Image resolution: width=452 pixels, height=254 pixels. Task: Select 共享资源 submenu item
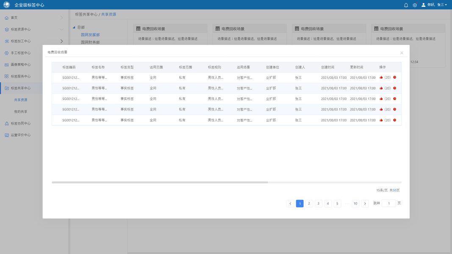pos(21,100)
